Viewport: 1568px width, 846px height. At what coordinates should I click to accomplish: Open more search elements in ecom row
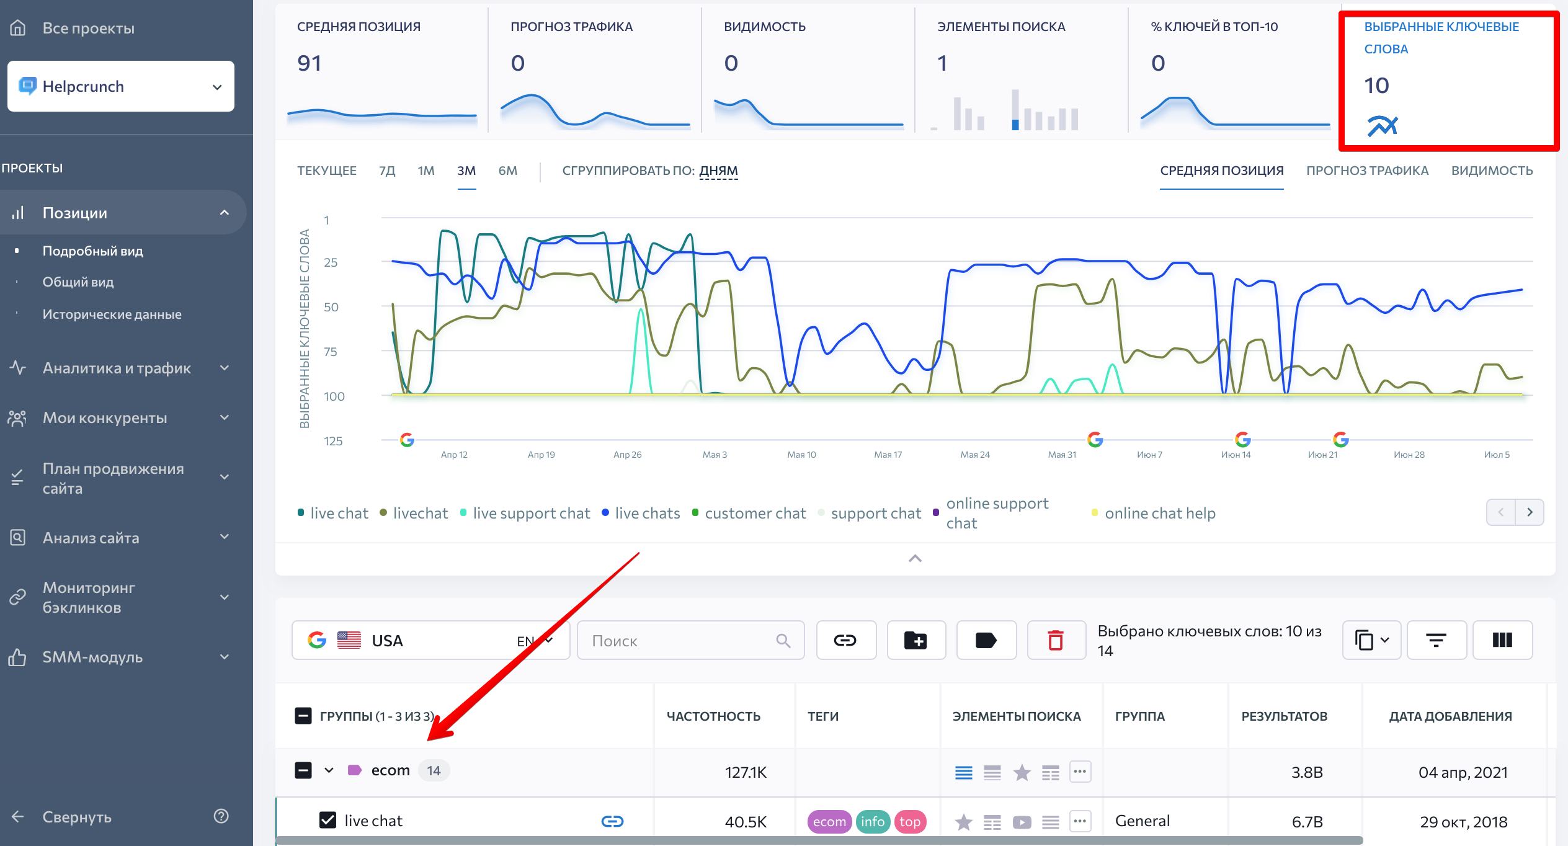[x=1080, y=772]
